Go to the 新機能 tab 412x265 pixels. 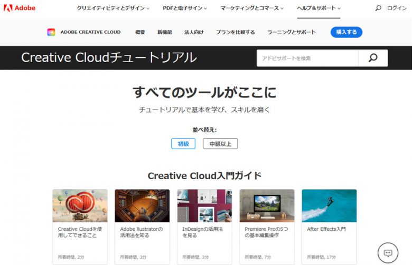(164, 32)
